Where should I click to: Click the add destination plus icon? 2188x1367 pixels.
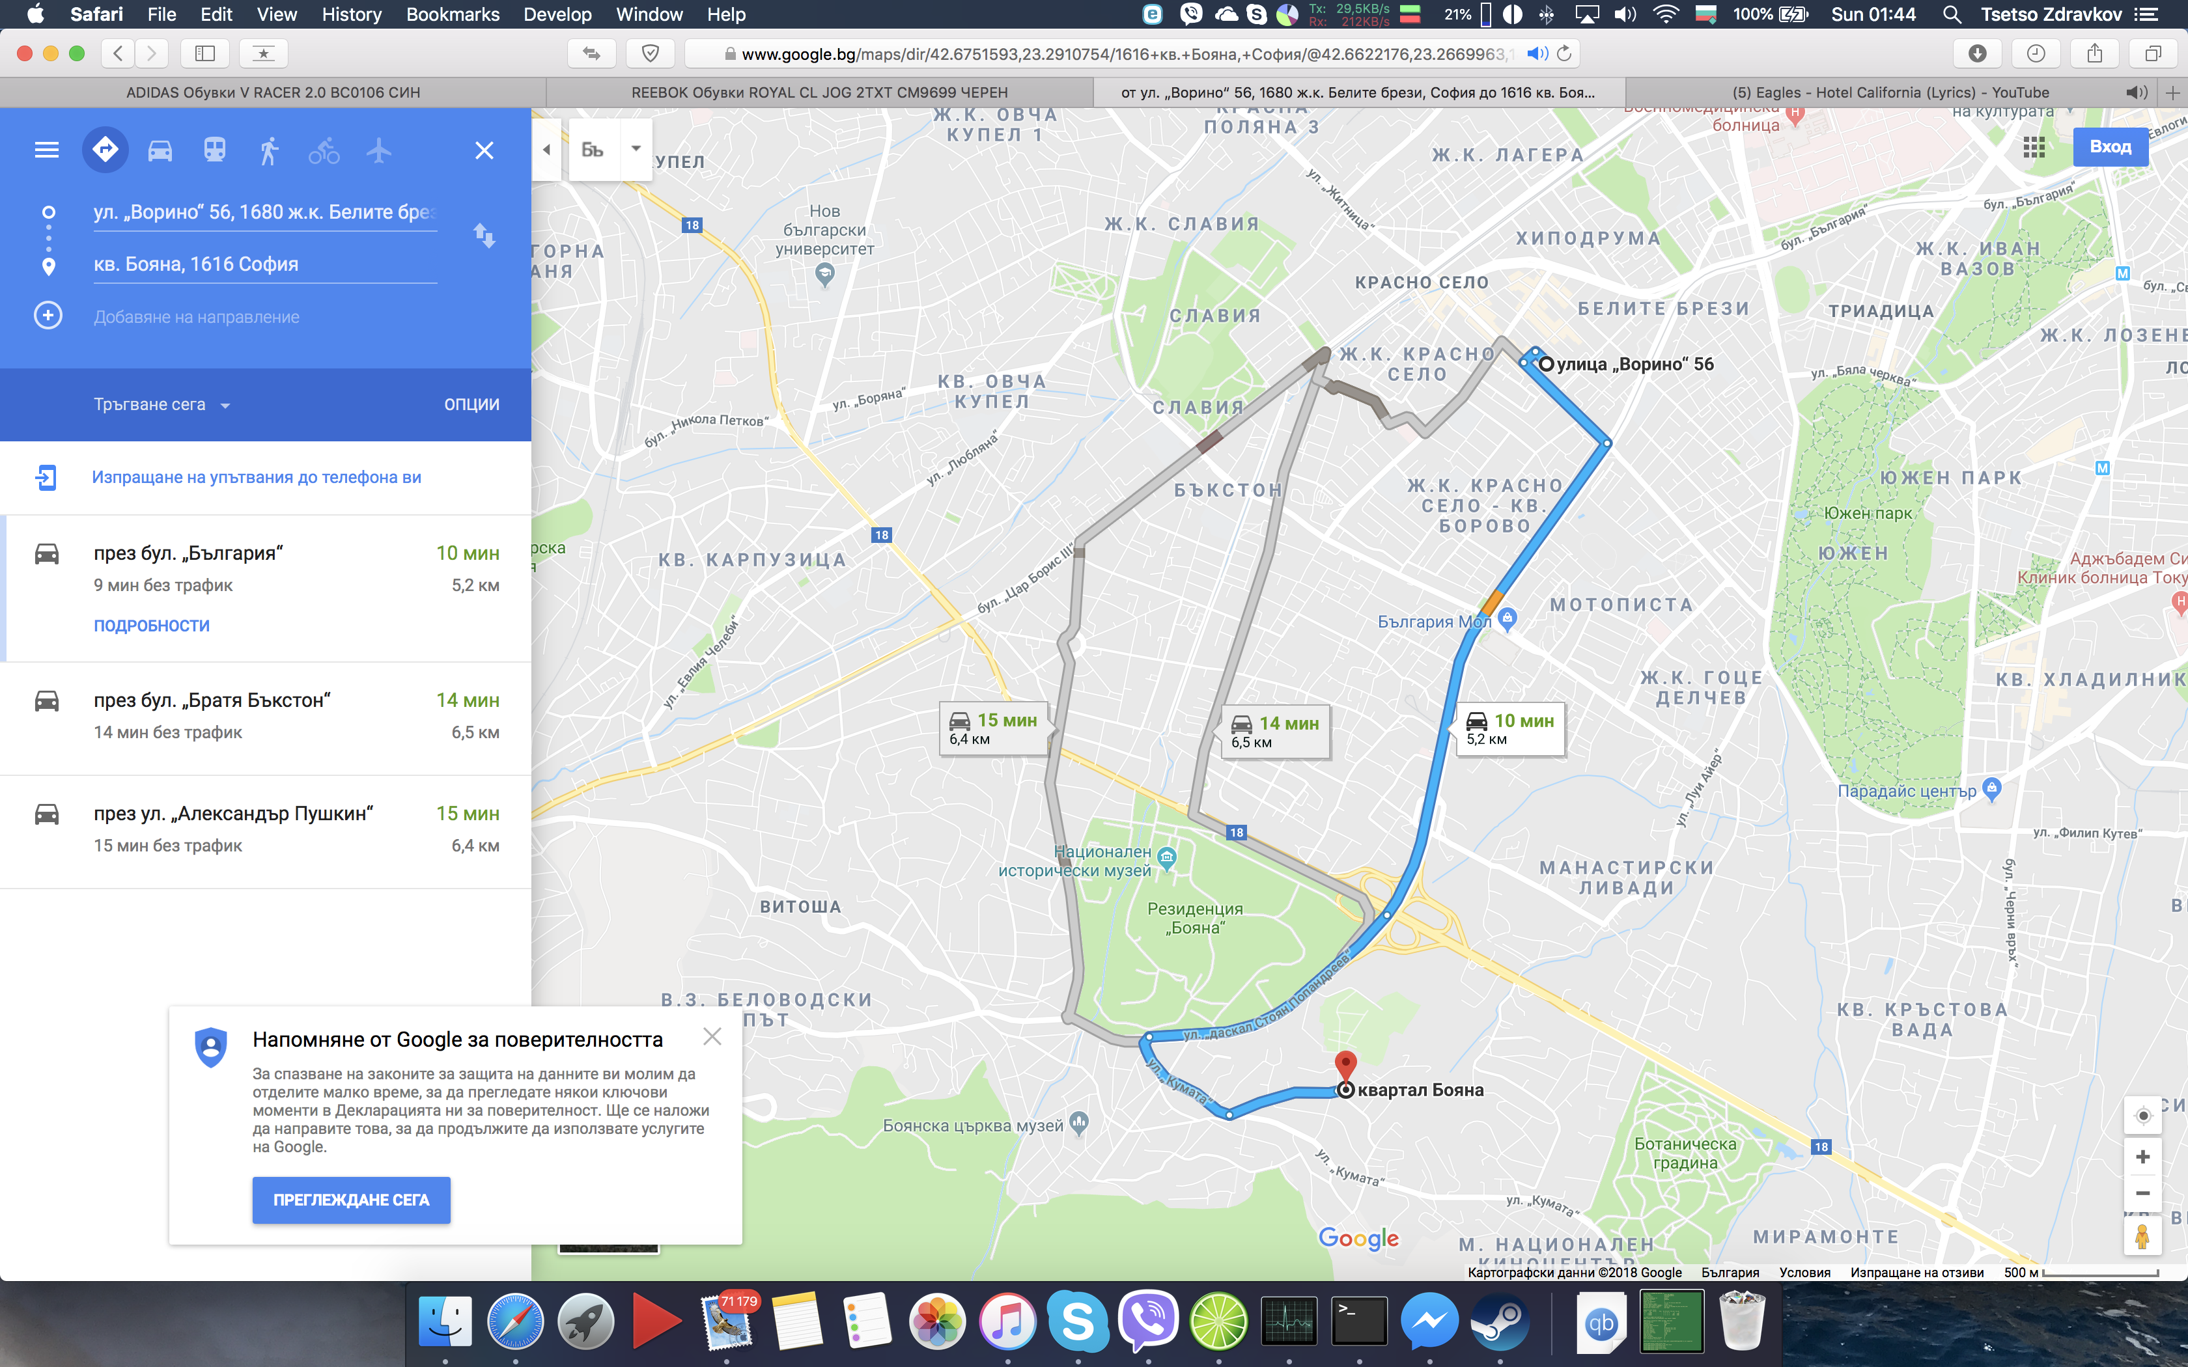coord(48,316)
